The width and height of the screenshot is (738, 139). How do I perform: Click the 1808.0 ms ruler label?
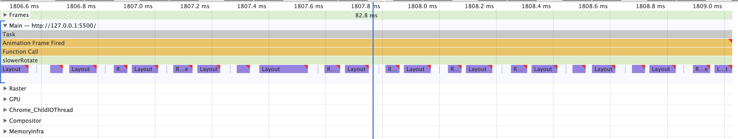[422, 6]
